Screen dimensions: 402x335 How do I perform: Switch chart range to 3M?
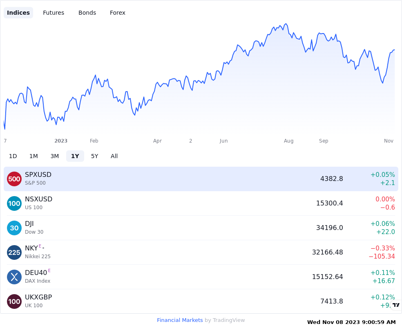[55, 156]
